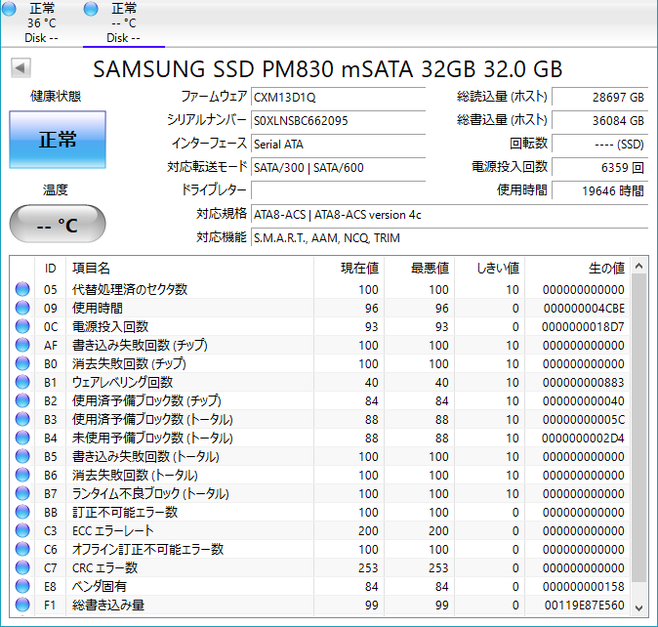Image resolution: width=658 pixels, height=627 pixels.
Task: Select the 訂正不可能エラー数 row
Action: pos(320,513)
